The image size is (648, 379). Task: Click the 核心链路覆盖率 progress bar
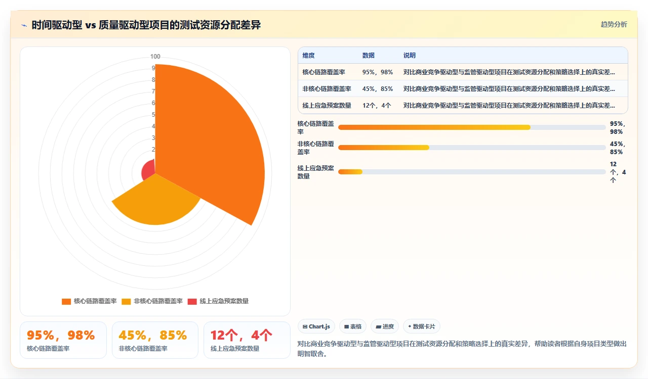[472, 127]
